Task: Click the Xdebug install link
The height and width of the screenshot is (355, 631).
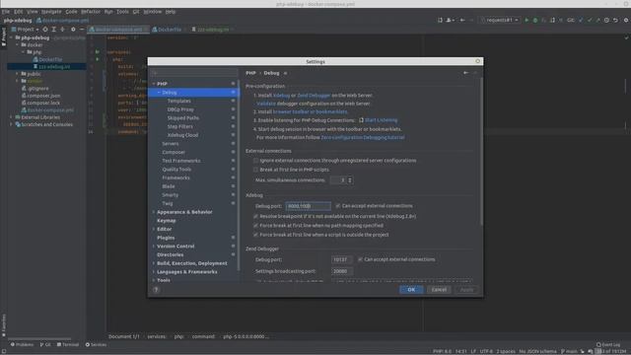Action: click(x=281, y=96)
